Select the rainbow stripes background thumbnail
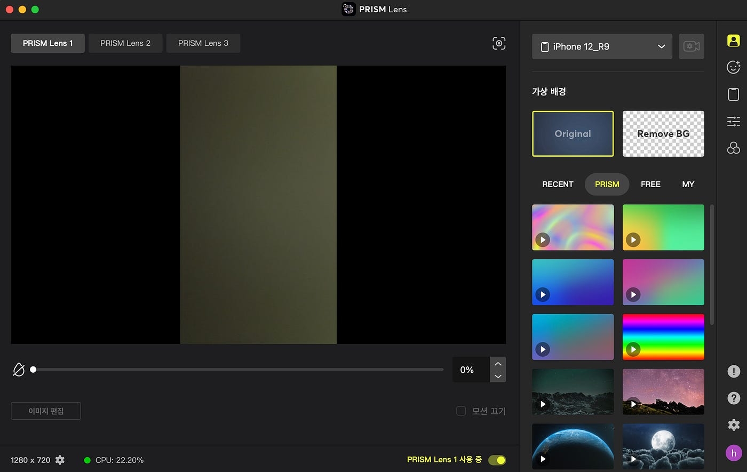The image size is (747, 472). pyautogui.click(x=663, y=337)
